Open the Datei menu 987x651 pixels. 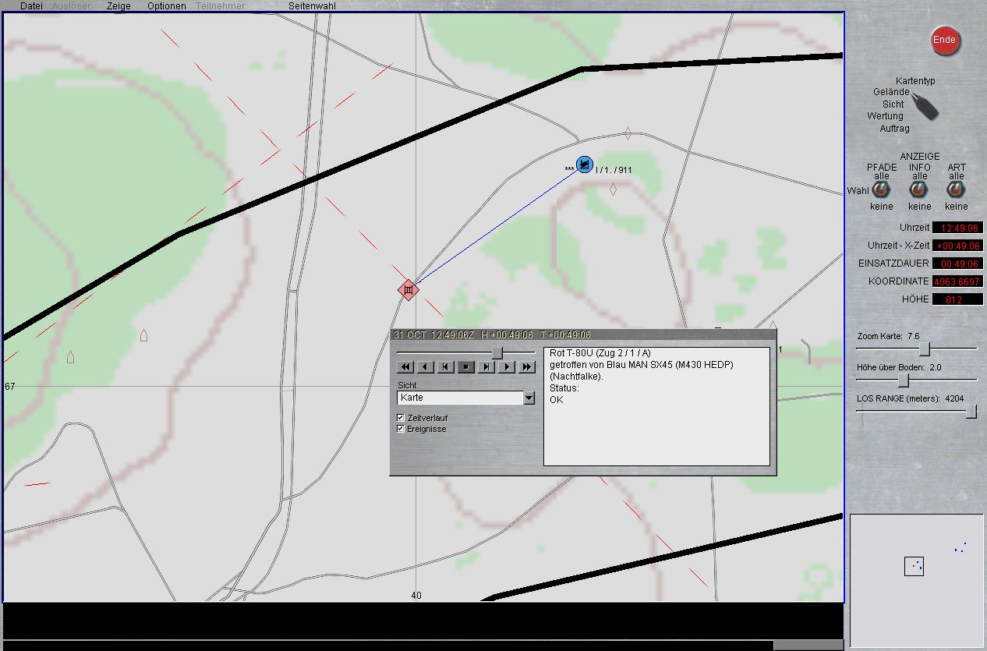tap(31, 6)
